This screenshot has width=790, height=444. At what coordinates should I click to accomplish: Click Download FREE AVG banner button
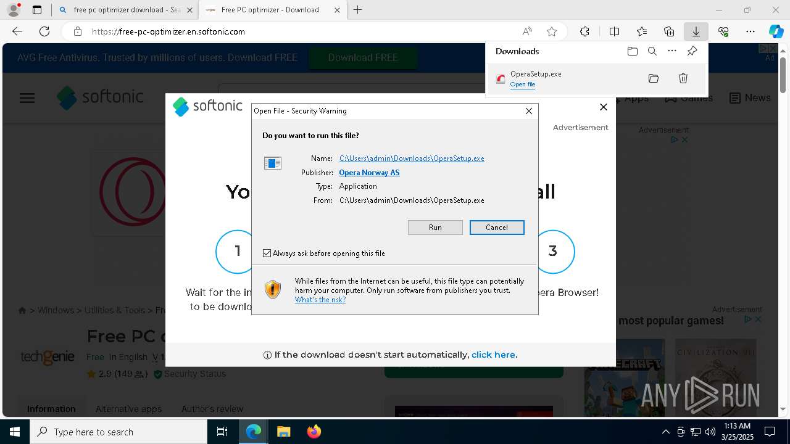coord(363,58)
